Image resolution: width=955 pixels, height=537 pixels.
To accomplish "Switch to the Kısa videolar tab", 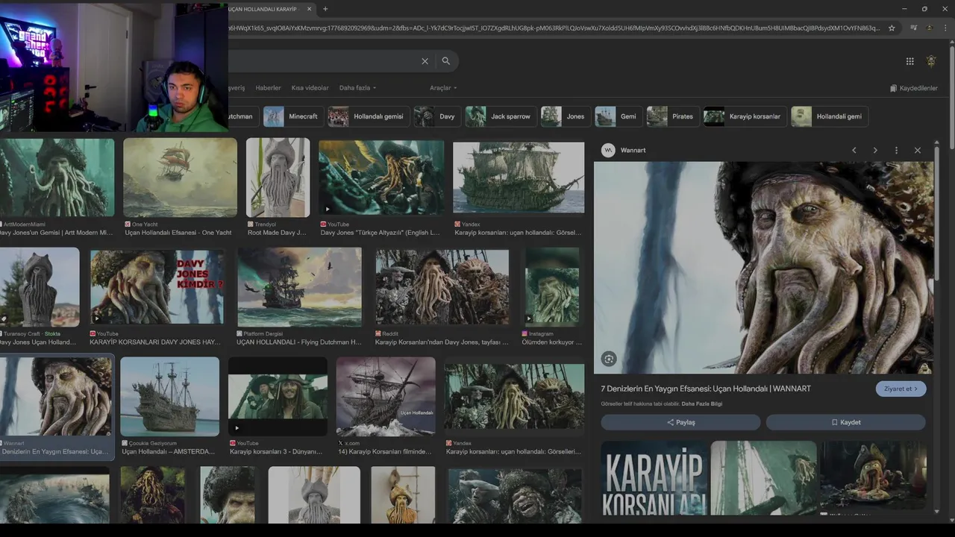I will pyautogui.click(x=310, y=88).
